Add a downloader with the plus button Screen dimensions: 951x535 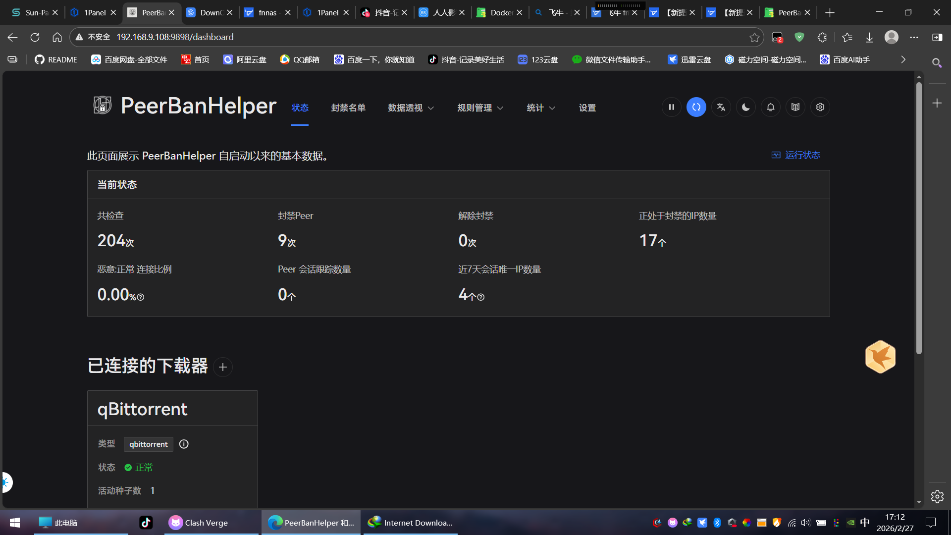[222, 367]
